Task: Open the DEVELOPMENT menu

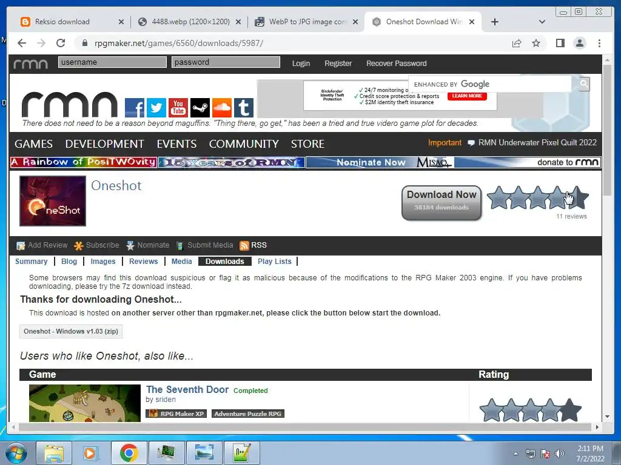Action: tap(104, 144)
